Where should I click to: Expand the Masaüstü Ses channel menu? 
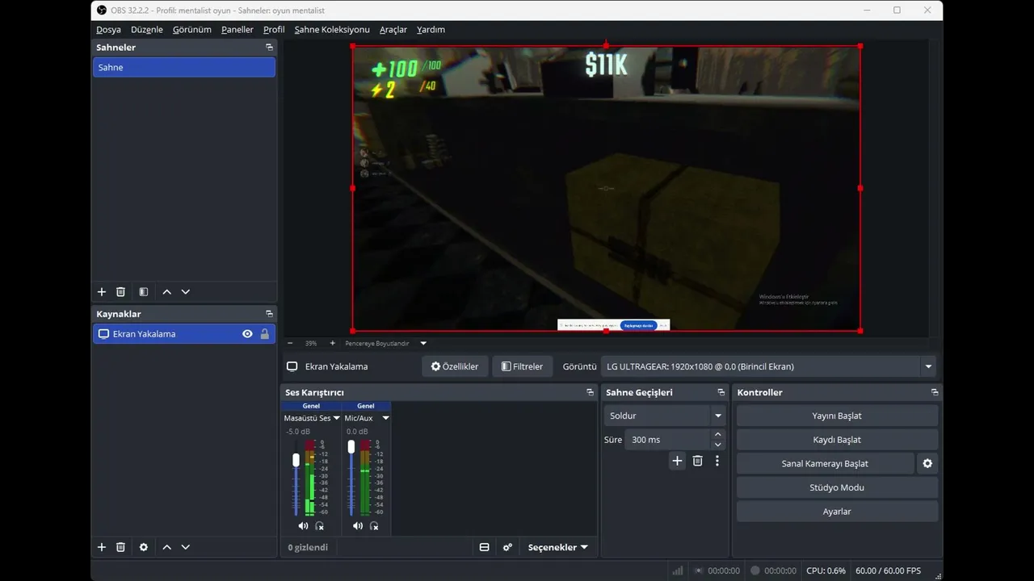[337, 418]
